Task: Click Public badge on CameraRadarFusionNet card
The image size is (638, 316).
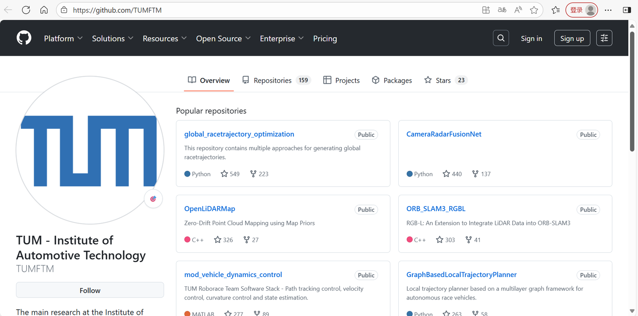Action: (x=588, y=135)
